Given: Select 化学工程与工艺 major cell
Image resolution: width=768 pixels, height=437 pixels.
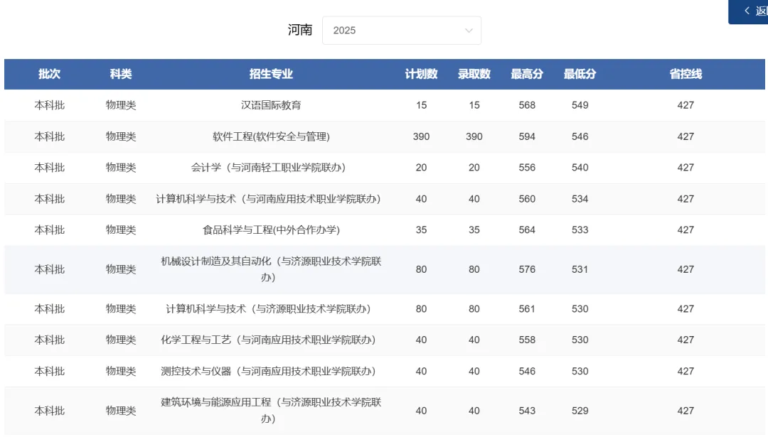Looking at the screenshot, I should (x=268, y=340).
